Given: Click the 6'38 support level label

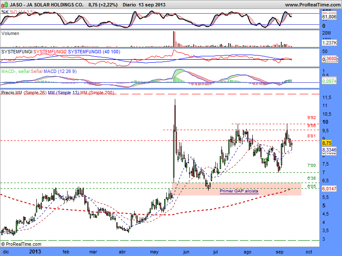Looking at the screenshot, I should click(312, 178).
